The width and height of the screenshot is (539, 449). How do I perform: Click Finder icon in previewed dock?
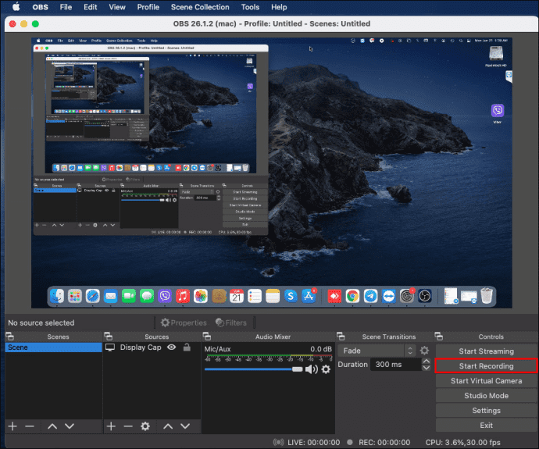(57, 296)
